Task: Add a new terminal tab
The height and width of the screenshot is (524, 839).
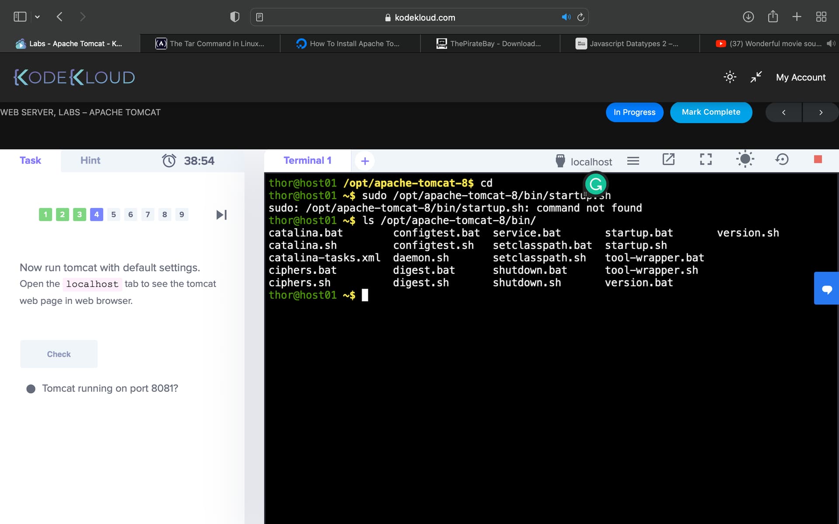Action: (x=365, y=161)
